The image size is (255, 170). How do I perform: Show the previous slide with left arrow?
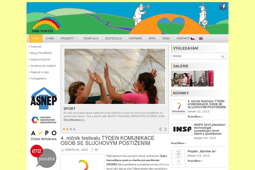[160, 129]
